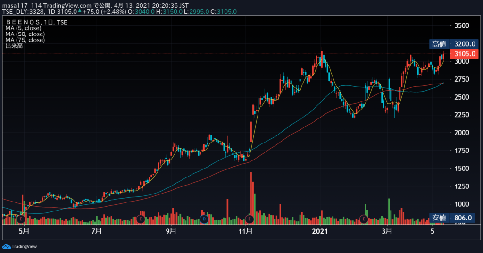Click the 3200.0 high value tag
This screenshot has height=253, width=483.
465,44
